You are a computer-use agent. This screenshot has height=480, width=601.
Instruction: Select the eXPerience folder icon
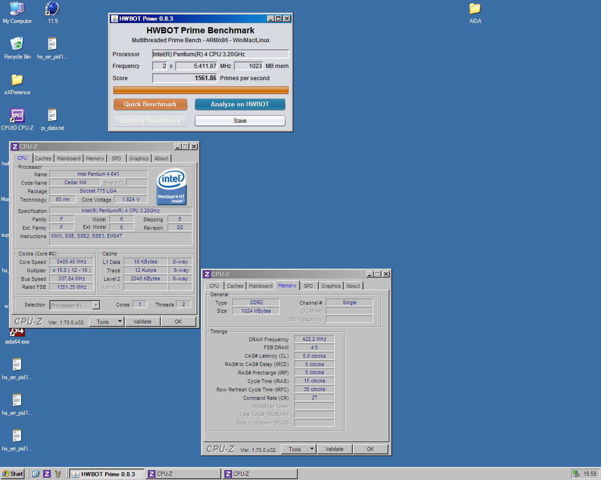[x=17, y=84]
